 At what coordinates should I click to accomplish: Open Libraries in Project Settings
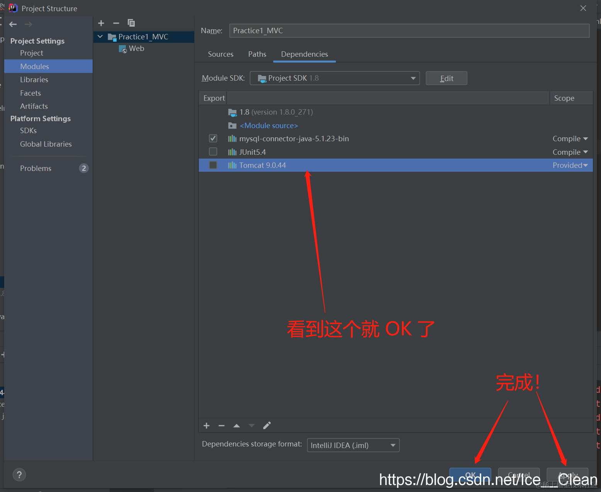(34, 80)
